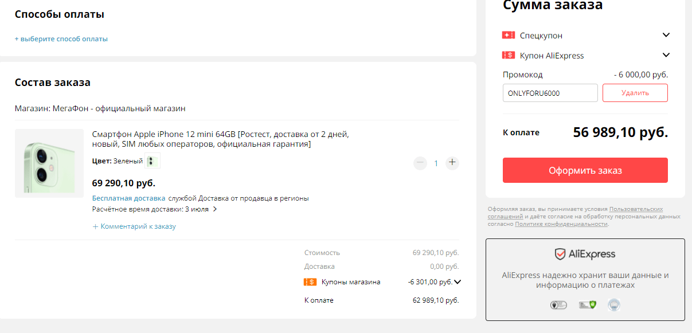Decrease item quantity with minus button

point(420,163)
